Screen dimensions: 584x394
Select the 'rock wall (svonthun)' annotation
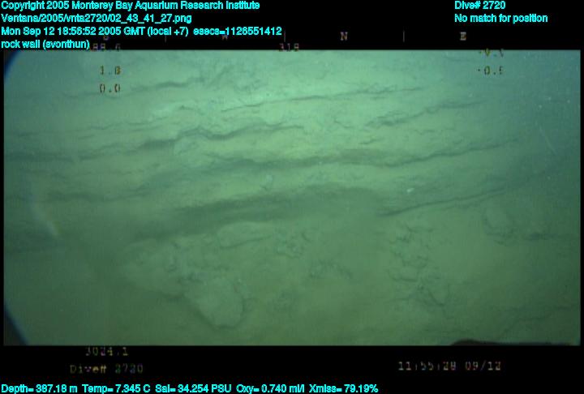(x=45, y=44)
